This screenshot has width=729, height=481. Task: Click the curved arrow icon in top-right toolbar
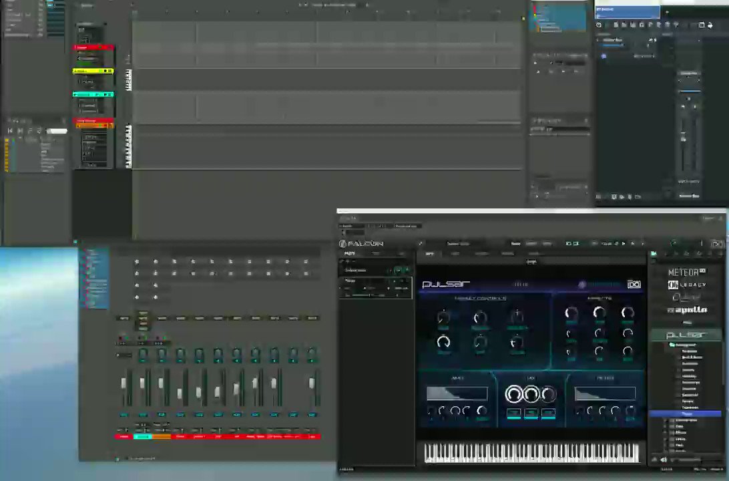[x=710, y=25]
